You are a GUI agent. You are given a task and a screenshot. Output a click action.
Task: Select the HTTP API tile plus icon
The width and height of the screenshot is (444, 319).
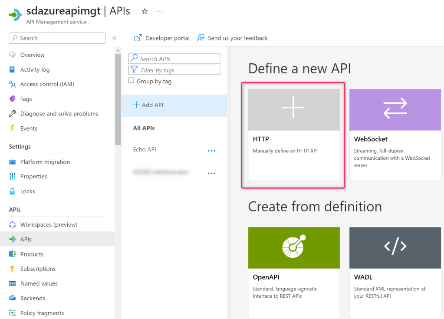293,109
